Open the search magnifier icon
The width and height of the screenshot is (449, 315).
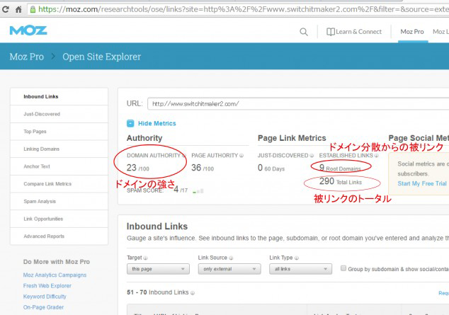pyautogui.click(x=304, y=32)
